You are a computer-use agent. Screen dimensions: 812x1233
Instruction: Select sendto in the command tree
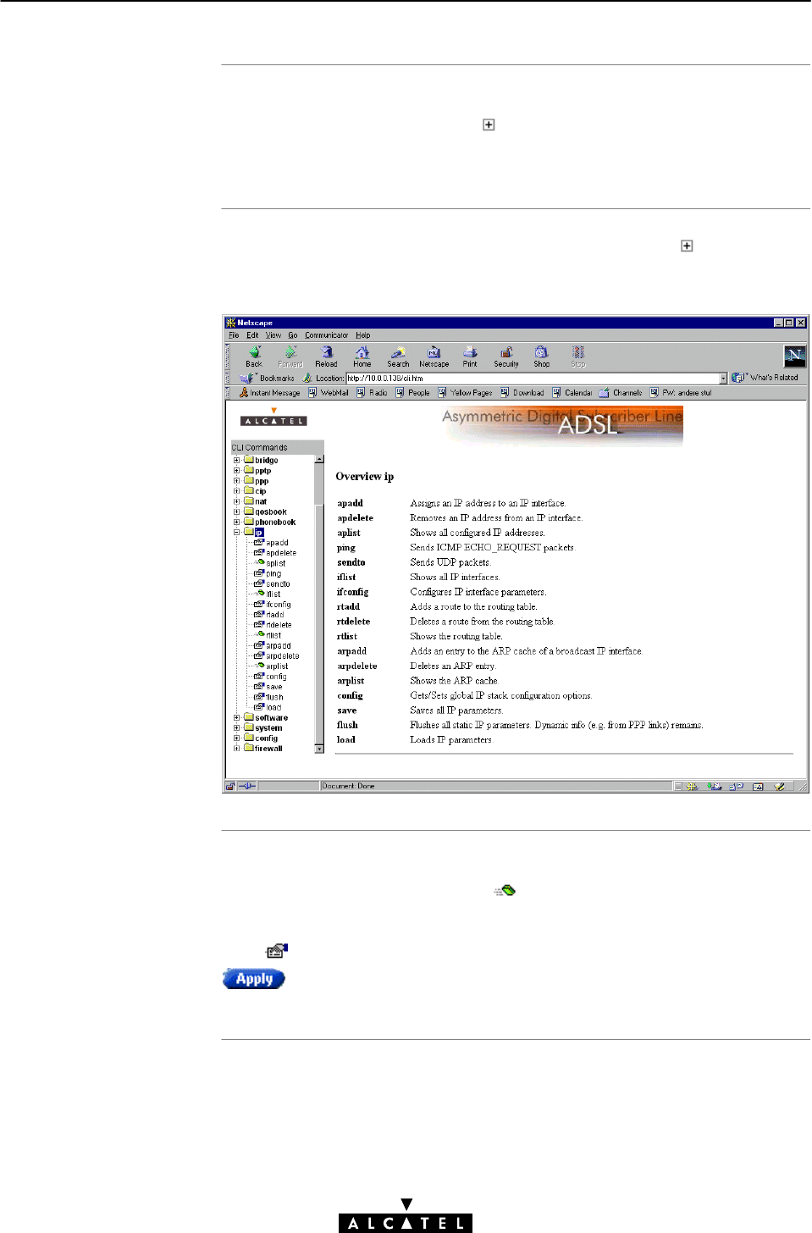point(278,583)
